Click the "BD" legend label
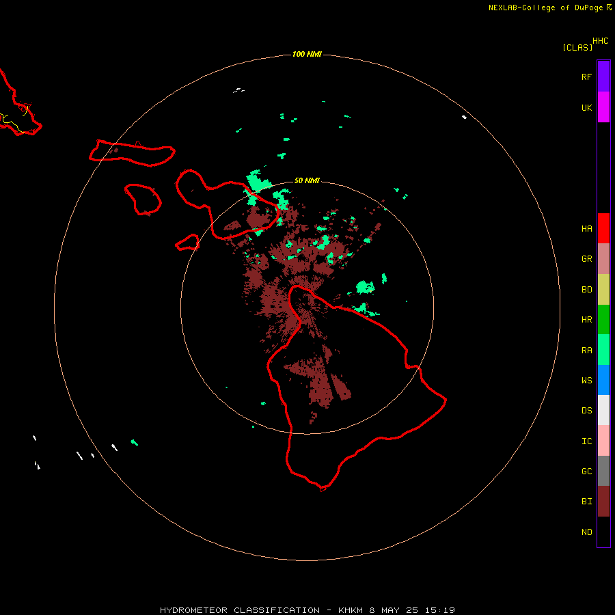615x615 pixels. pyautogui.click(x=586, y=290)
